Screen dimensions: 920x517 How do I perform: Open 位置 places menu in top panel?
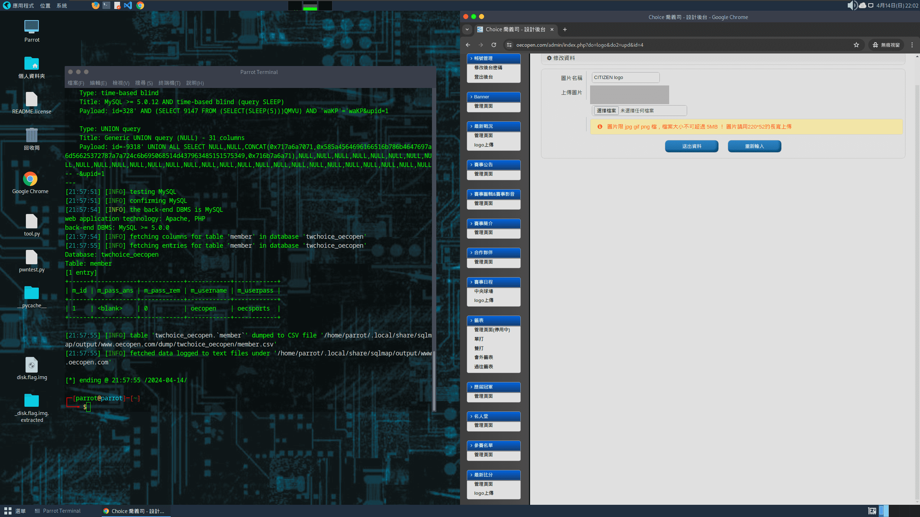coord(45,5)
